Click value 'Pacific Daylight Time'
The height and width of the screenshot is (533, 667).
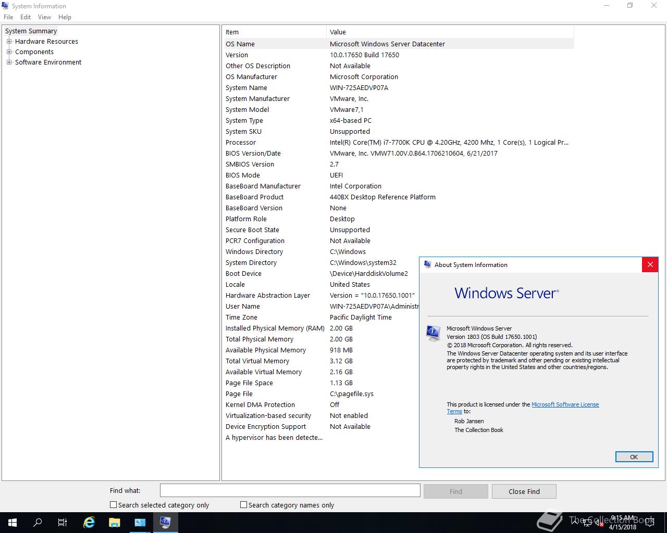(x=361, y=317)
